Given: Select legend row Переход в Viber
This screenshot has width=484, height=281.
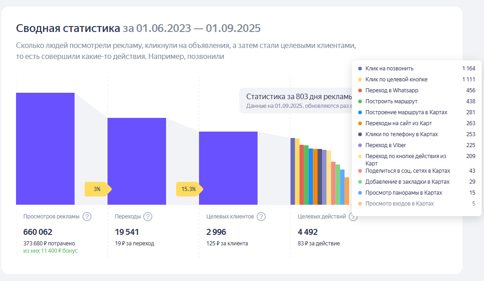Looking at the screenshot, I should (417, 145).
